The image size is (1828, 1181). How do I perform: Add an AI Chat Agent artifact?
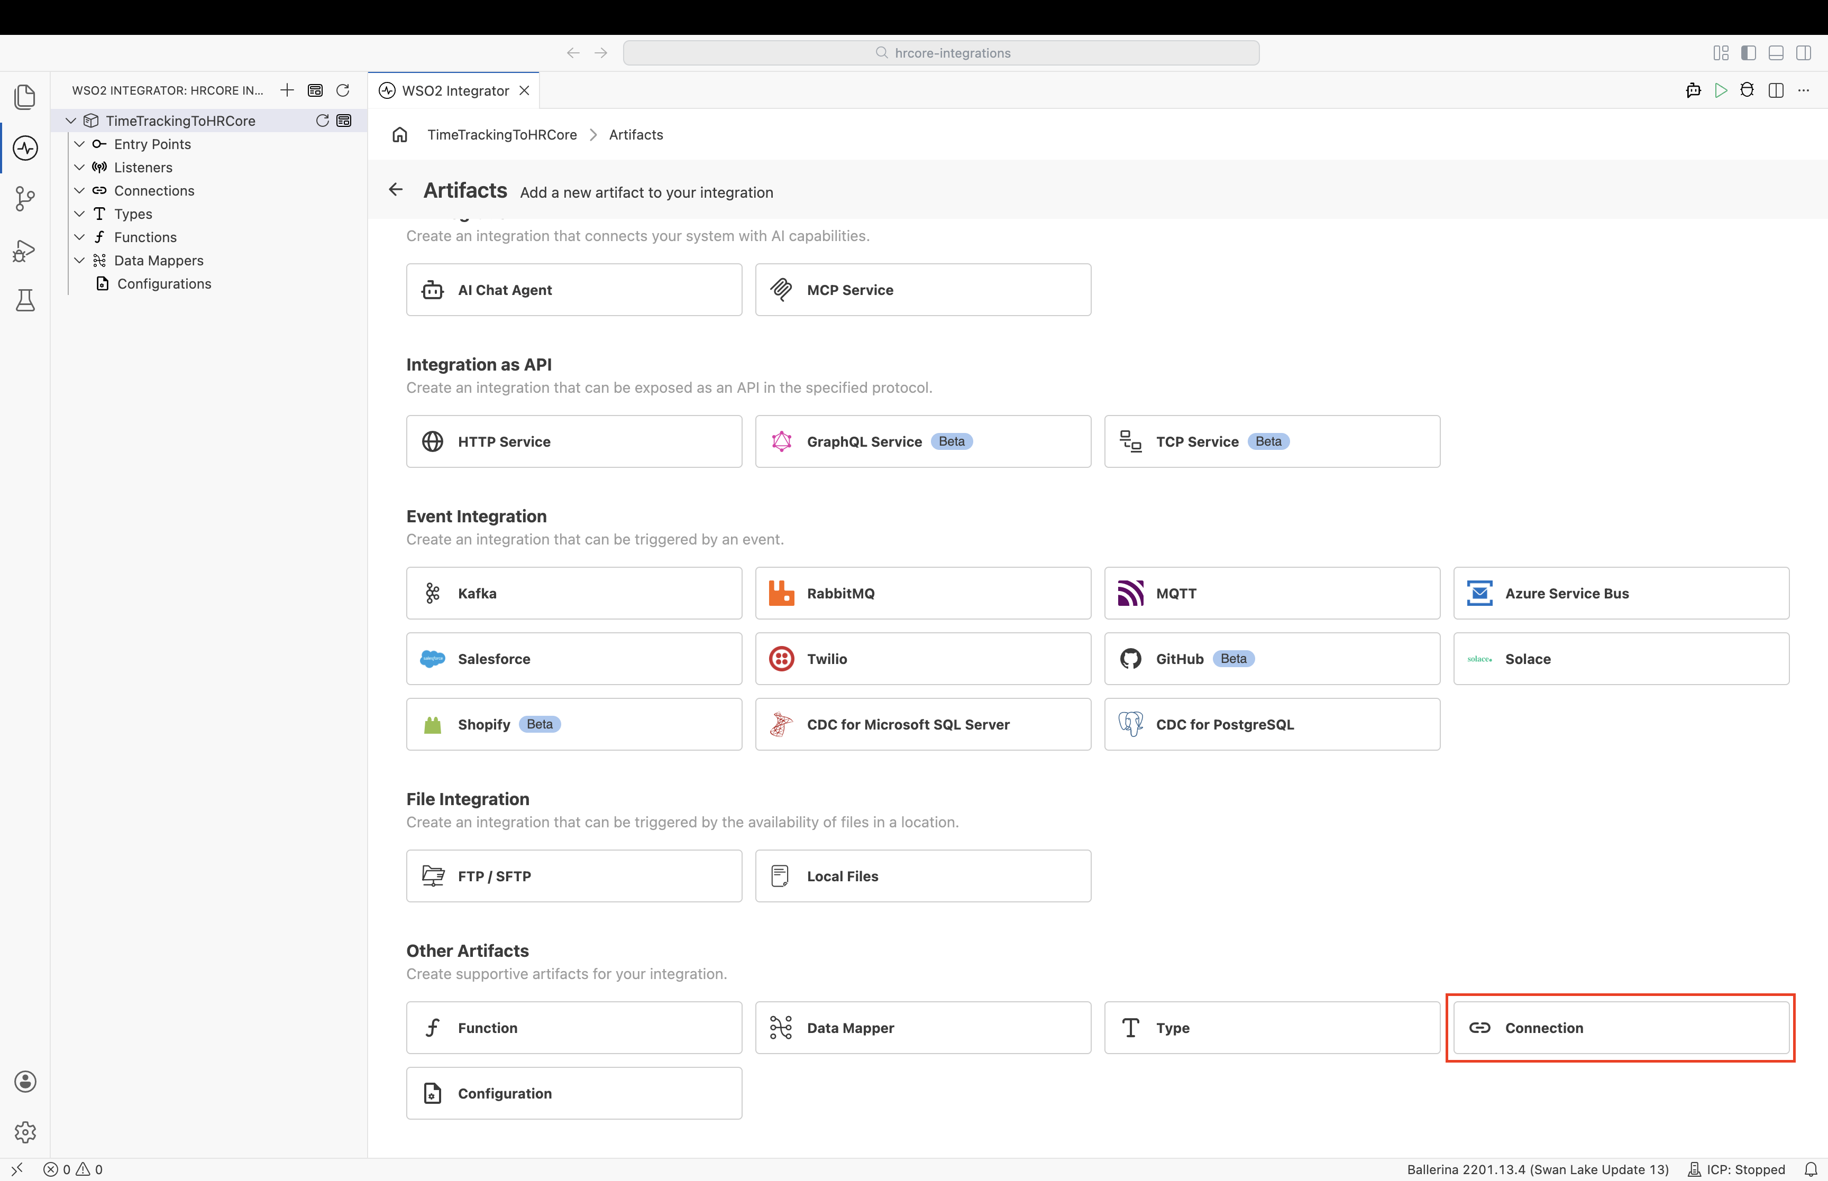pos(574,290)
